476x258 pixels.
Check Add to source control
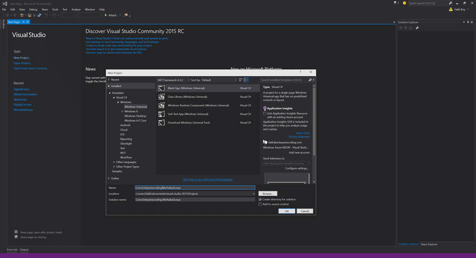(x=260, y=204)
